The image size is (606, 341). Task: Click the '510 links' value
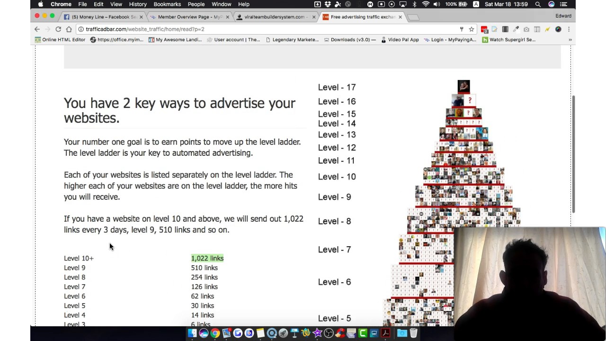(x=204, y=268)
